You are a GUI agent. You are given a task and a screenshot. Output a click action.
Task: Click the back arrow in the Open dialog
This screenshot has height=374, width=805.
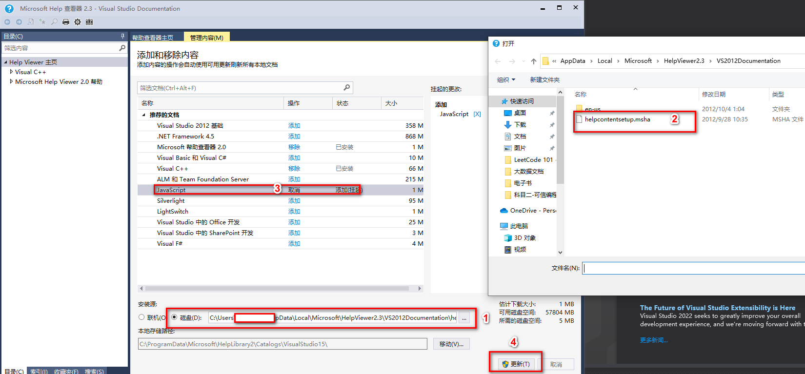[x=498, y=61]
